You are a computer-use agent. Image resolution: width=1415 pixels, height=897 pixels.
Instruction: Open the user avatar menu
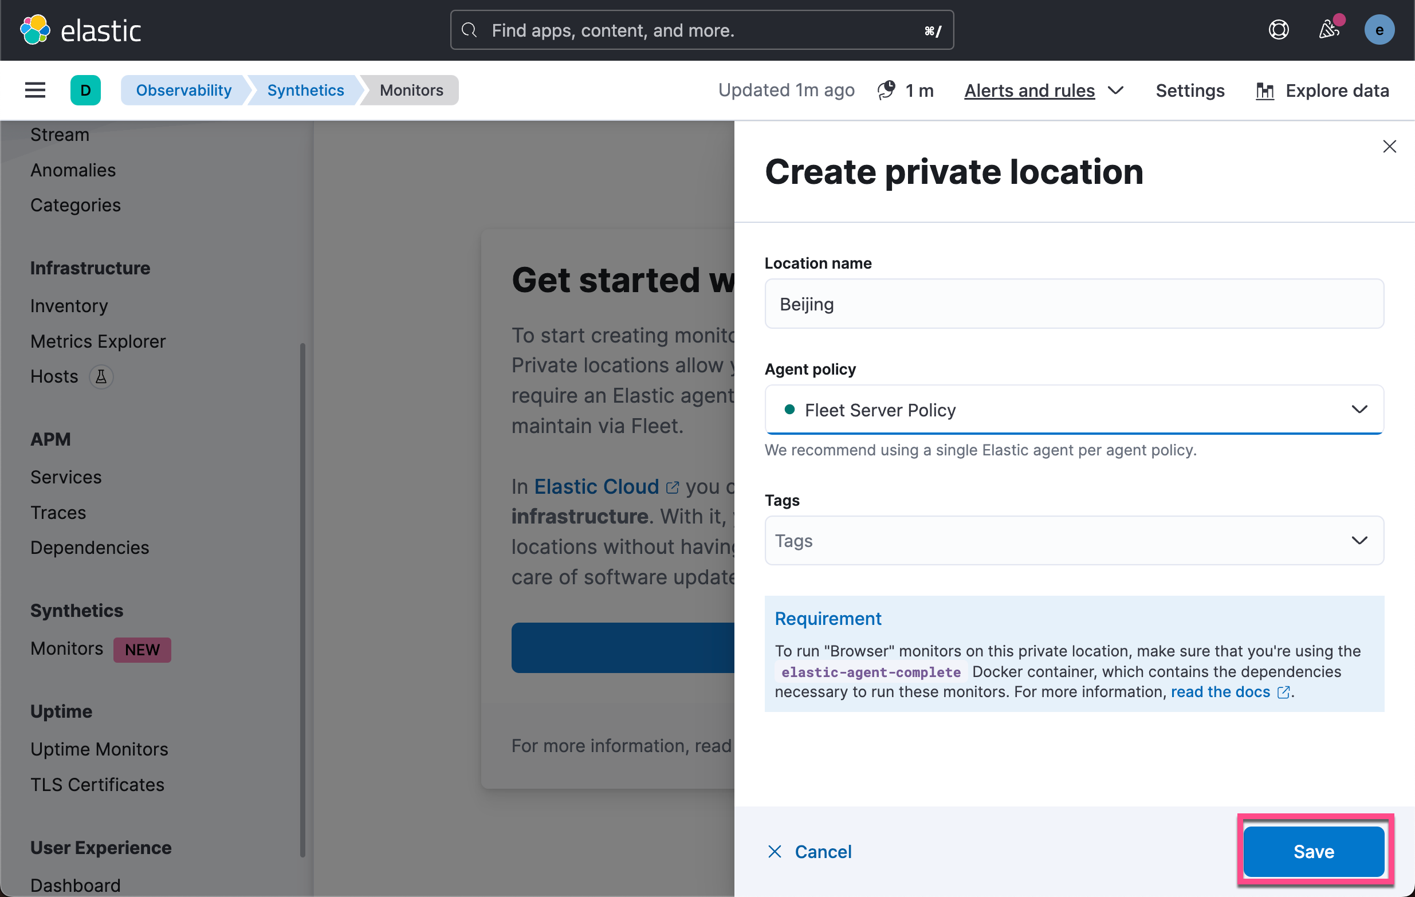click(1378, 30)
